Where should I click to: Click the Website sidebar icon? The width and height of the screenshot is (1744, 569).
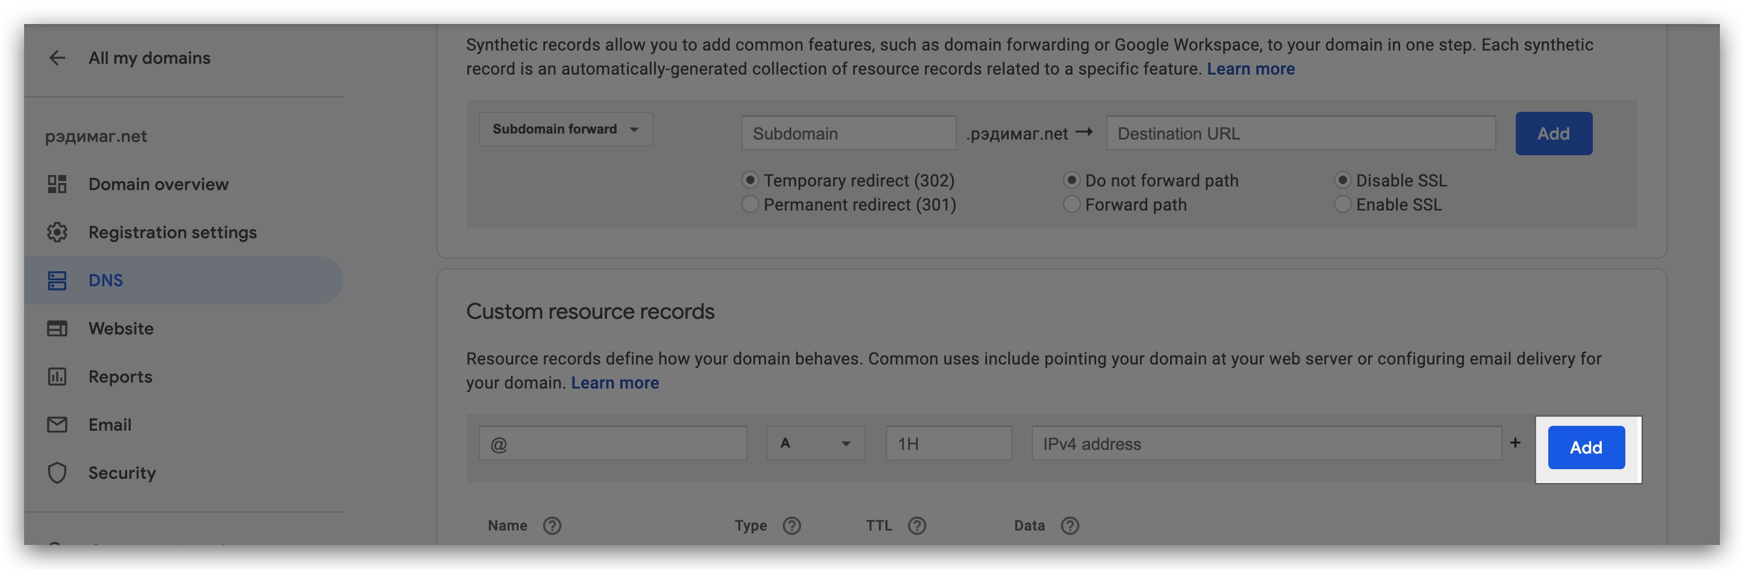pos(57,329)
